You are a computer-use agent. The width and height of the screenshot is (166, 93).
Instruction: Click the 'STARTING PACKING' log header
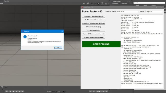point(130,37)
